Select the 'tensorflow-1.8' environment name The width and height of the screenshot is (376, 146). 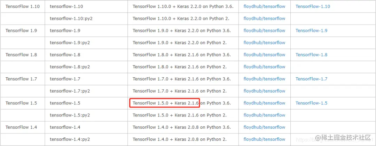click(65, 55)
